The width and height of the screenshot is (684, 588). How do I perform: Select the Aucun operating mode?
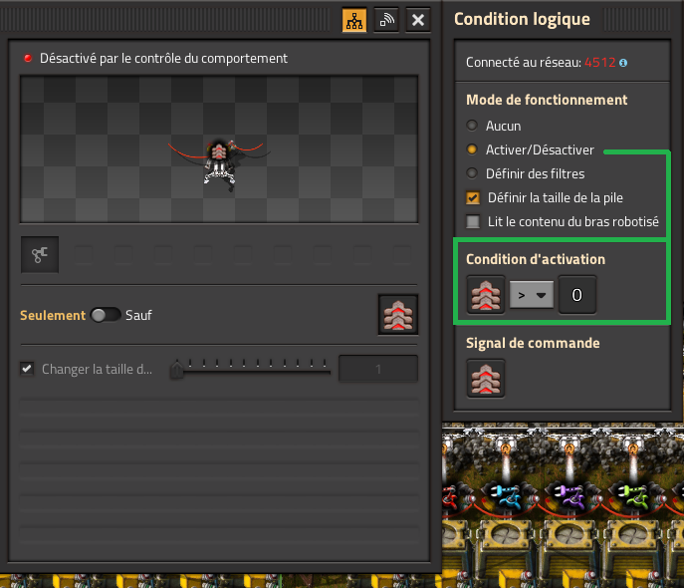pos(472,126)
